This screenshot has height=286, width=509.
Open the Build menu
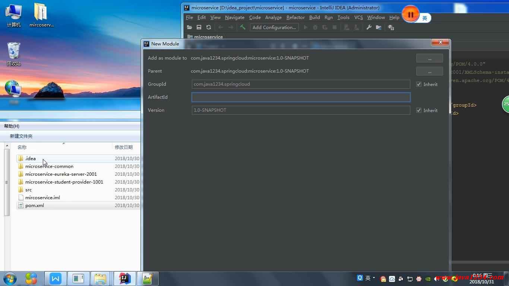(x=314, y=18)
